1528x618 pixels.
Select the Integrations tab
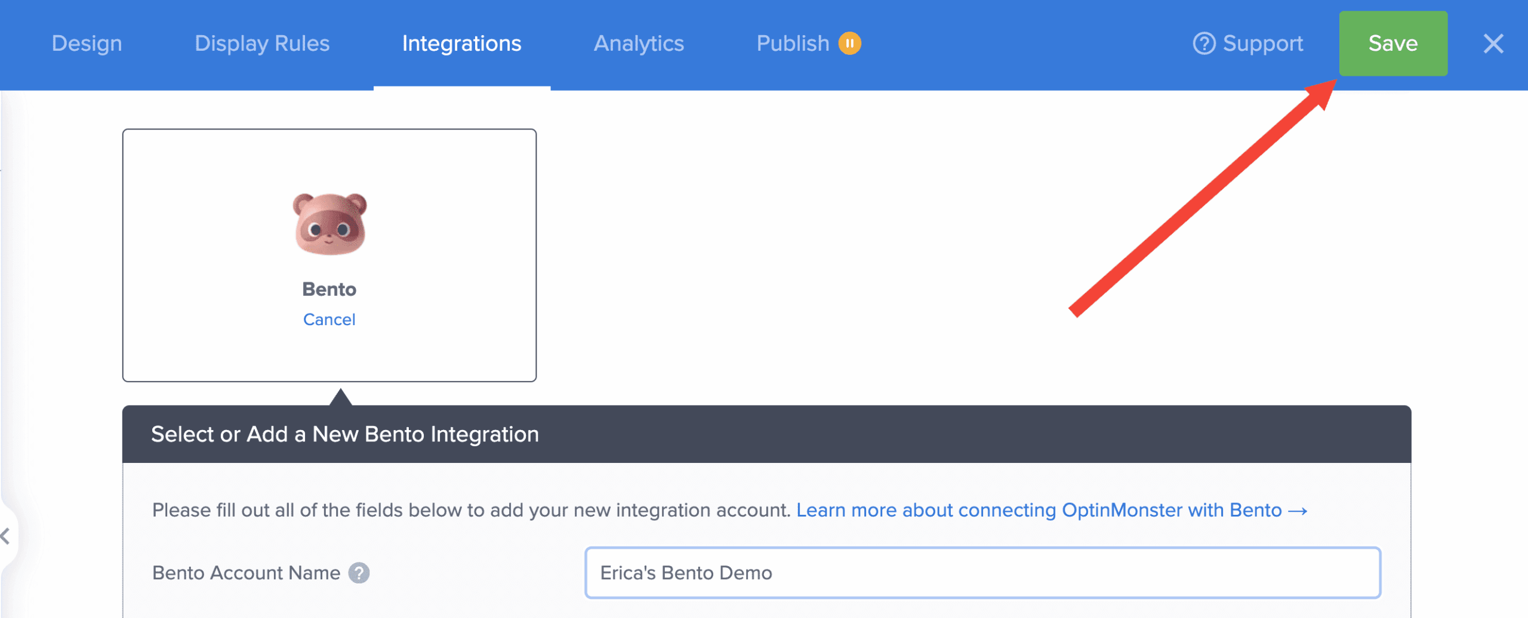click(461, 44)
